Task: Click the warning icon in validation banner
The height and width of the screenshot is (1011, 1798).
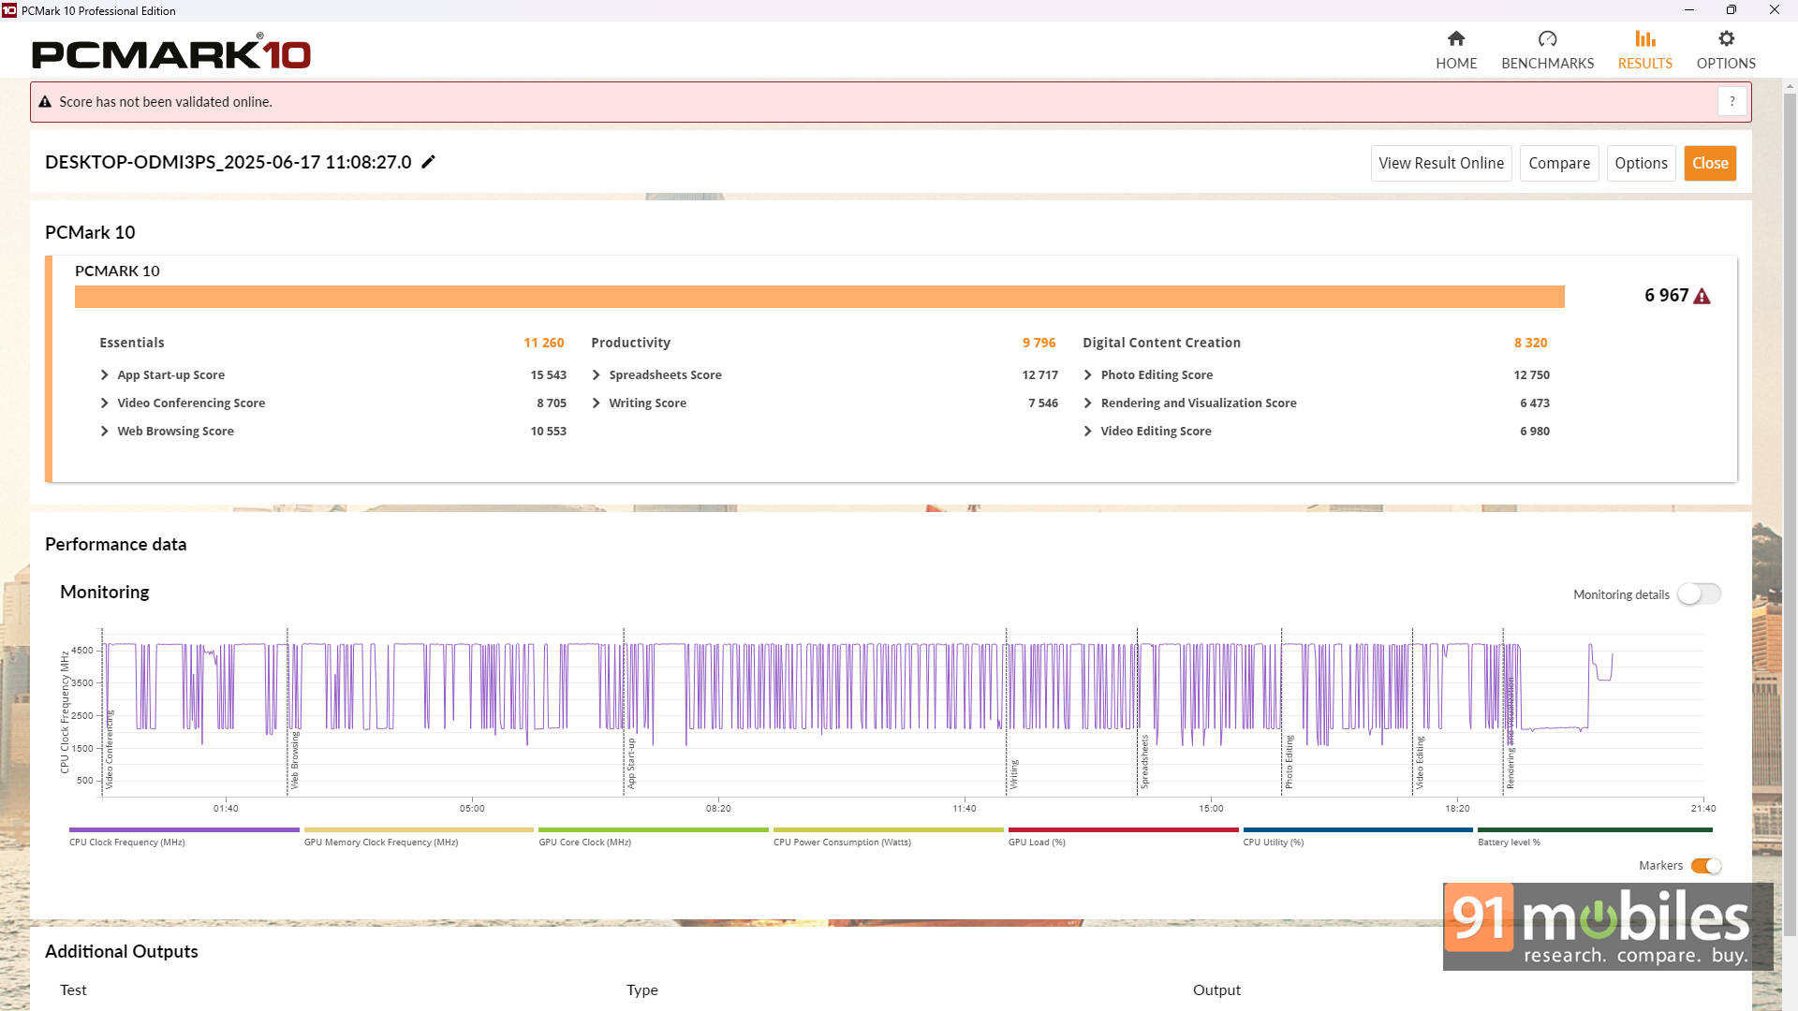Action: click(45, 102)
